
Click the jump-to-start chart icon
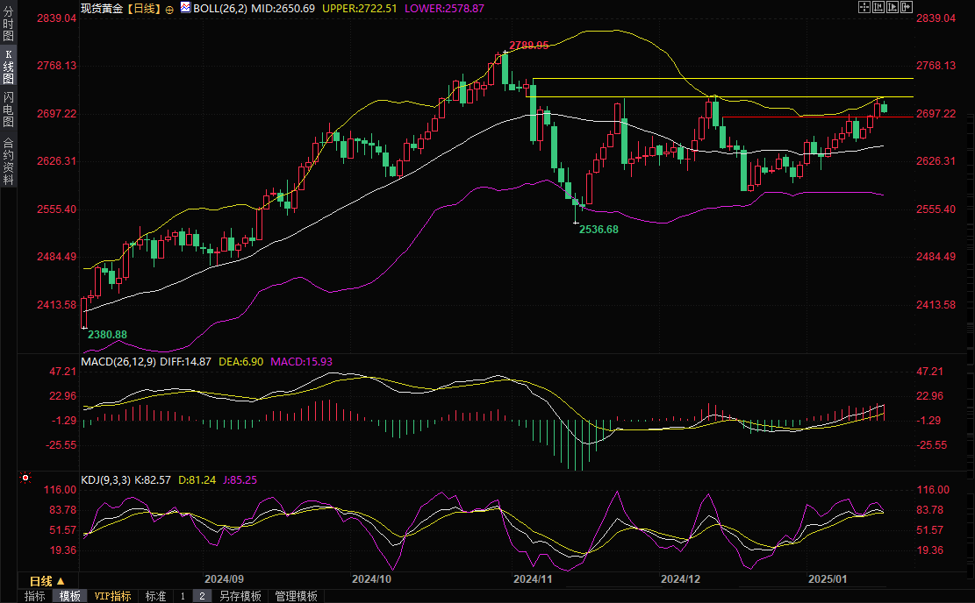point(878,7)
